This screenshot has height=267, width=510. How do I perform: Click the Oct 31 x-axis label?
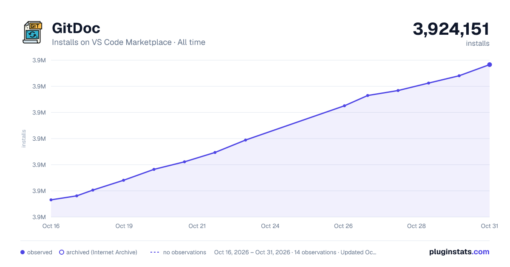point(489,226)
